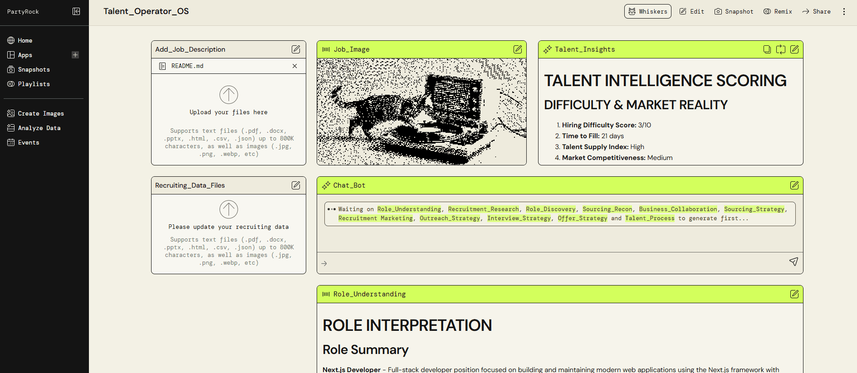Image resolution: width=857 pixels, height=373 pixels.
Task: Click Market Competitiveness: Medium line
Action: pyautogui.click(x=617, y=158)
